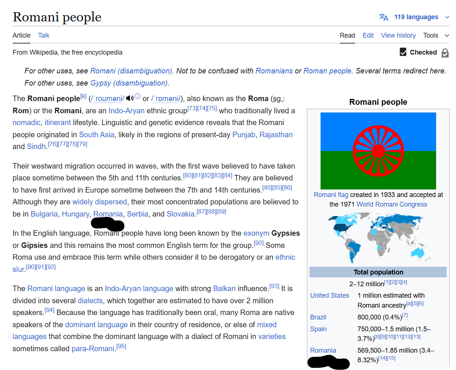Image resolution: width=456 pixels, height=370 pixels.
Task: Open the Slovakia link
Action: click(180, 214)
